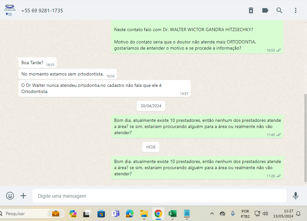Open Microsoft Store from taskbar
This screenshot has height=221, width=307.
pyautogui.click(x=101, y=214)
